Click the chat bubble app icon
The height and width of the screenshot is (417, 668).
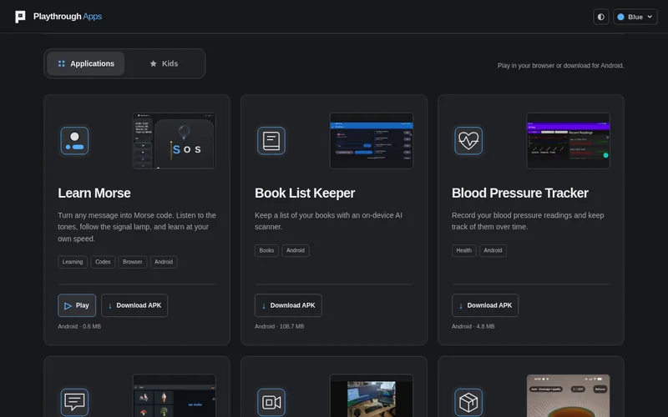pyautogui.click(x=74, y=402)
